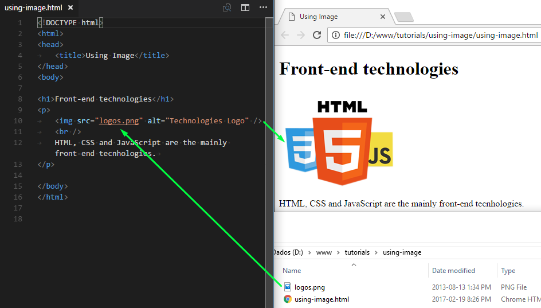Image resolution: width=541 pixels, height=308 pixels.
Task: Reload the page in the browser
Action: pos(317,35)
